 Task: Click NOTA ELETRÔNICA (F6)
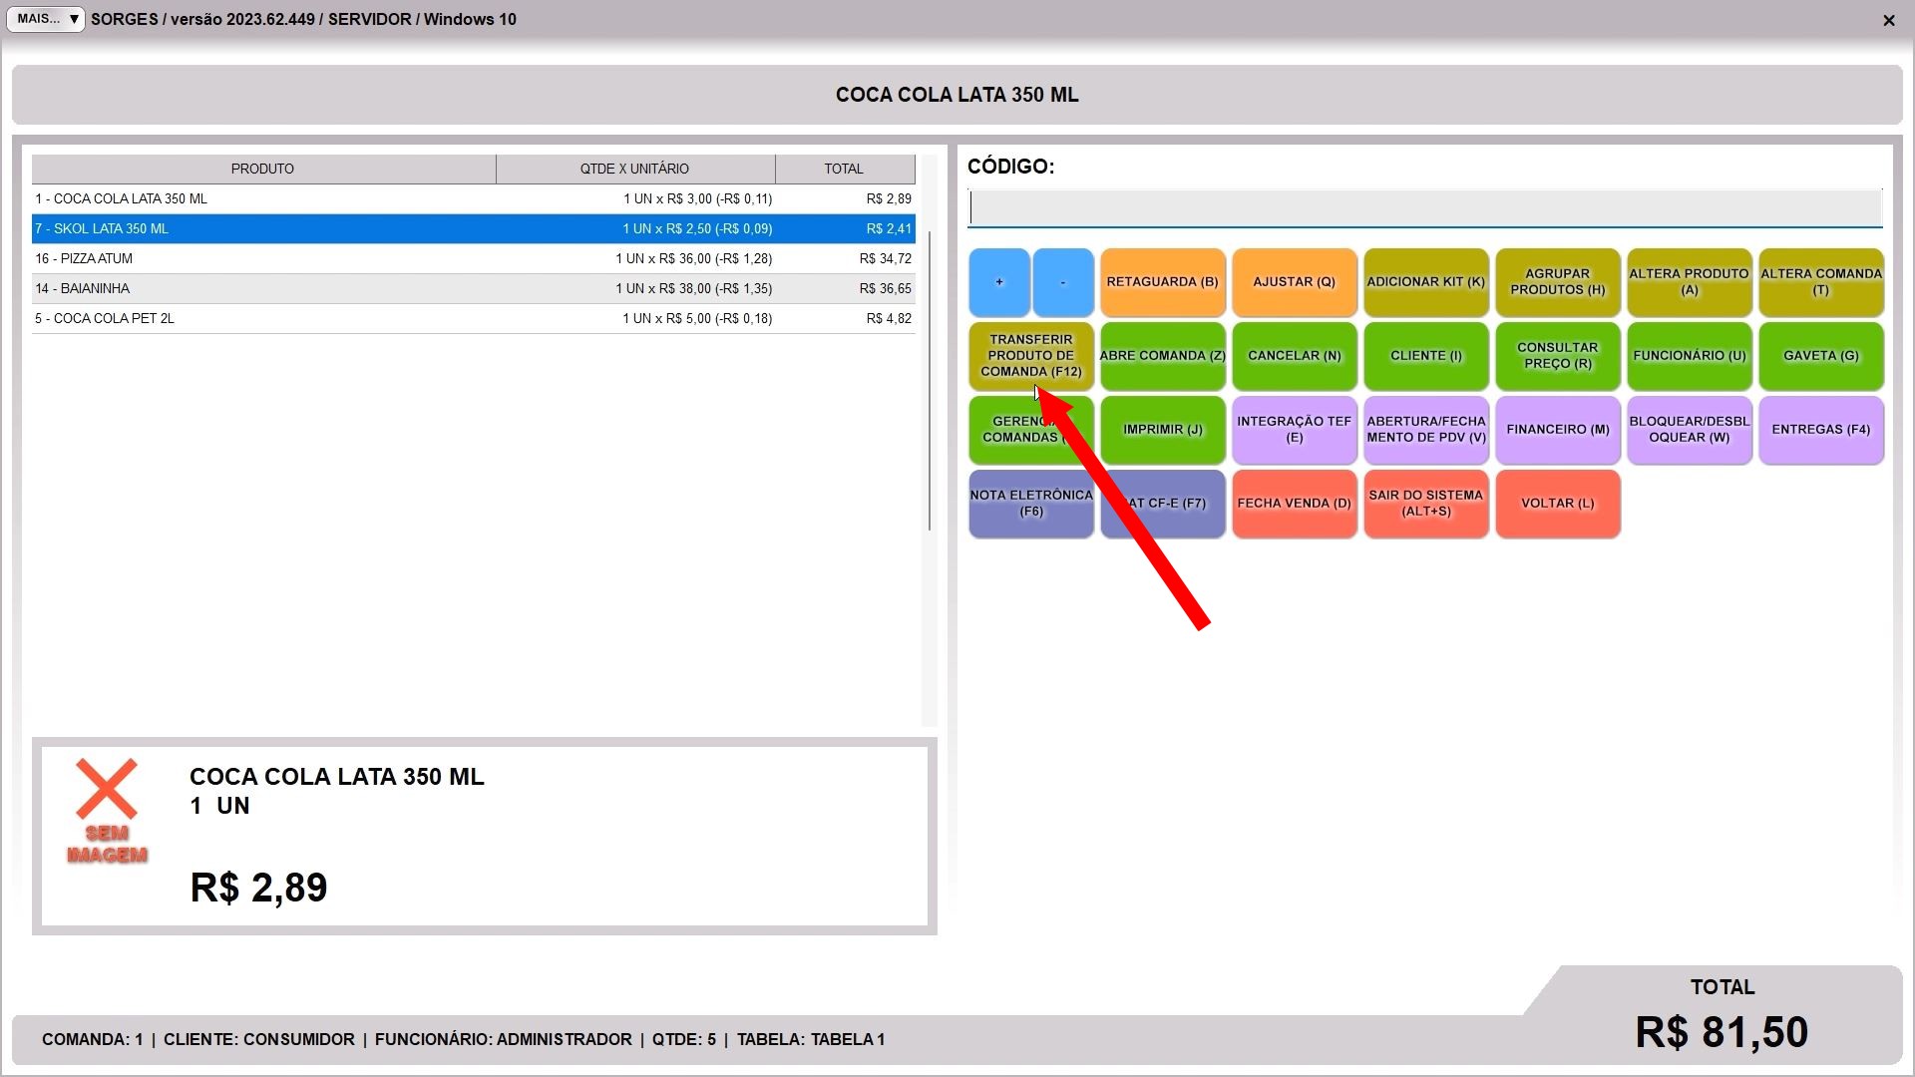coord(1031,504)
